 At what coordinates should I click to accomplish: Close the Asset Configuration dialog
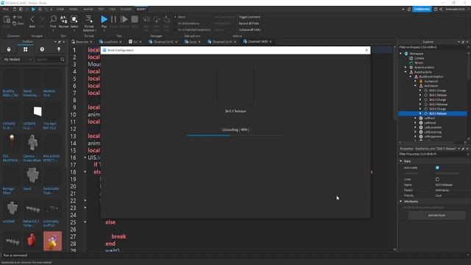coord(366,50)
